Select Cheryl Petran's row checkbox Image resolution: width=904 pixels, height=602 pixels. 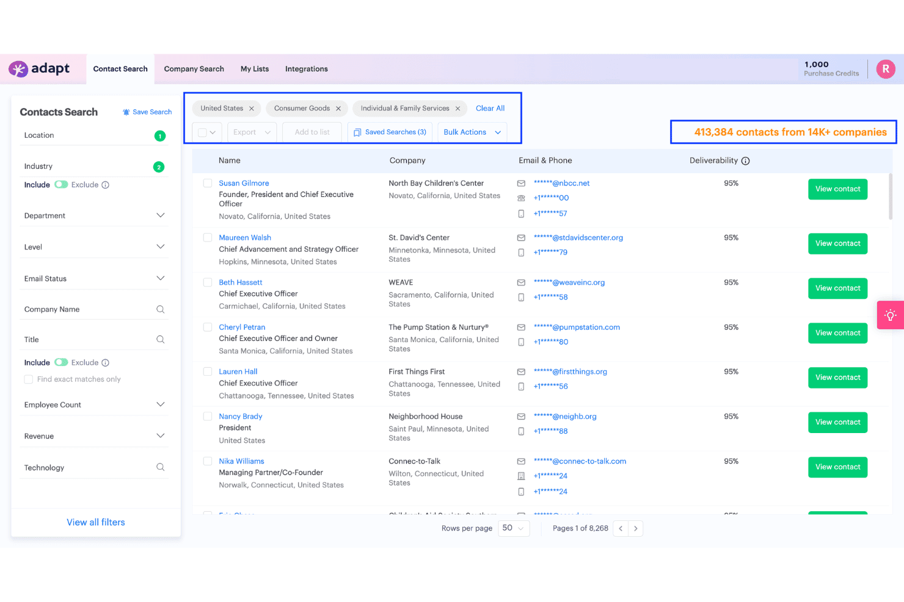tap(208, 328)
